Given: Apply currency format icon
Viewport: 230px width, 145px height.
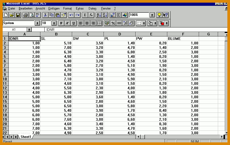Looking at the screenshot, I should click(107, 23).
